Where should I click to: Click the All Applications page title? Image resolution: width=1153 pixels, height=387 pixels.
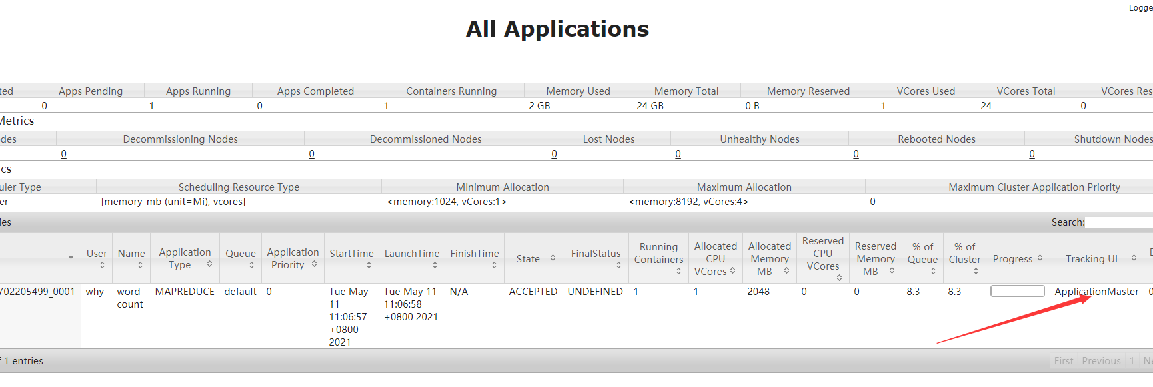click(557, 29)
